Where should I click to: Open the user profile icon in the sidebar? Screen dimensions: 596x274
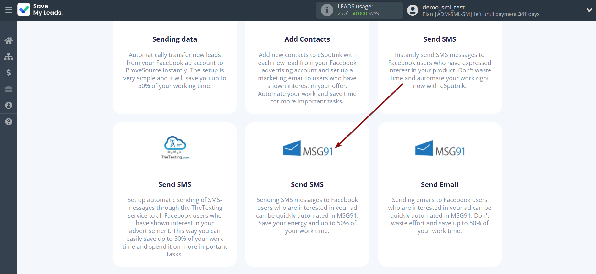point(8,106)
